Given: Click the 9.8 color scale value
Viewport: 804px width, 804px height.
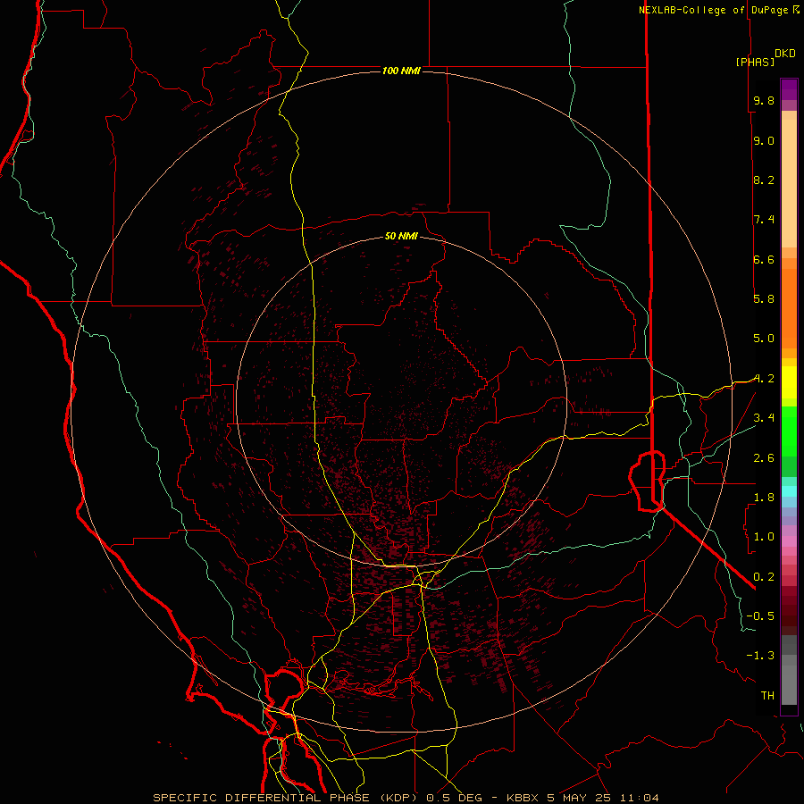Looking at the screenshot, I should [764, 100].
